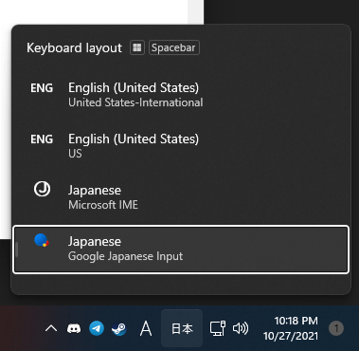Choose Japanese Microsoft IME input method

coord(181,197)
